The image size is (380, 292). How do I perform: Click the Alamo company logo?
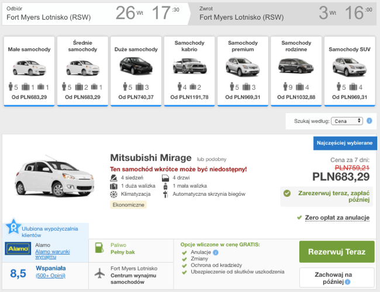click(x=18, y=248)
